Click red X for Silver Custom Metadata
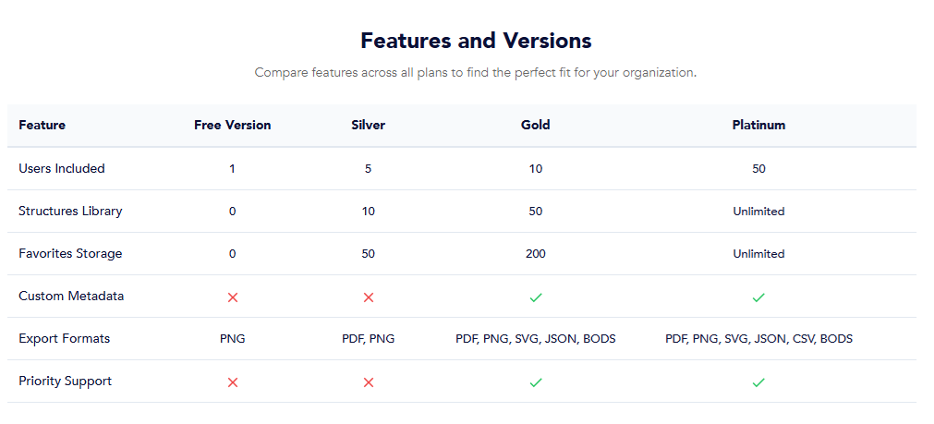Image resolution: width=934 pixels, height=424 pixels. click(x=369, y=297)
